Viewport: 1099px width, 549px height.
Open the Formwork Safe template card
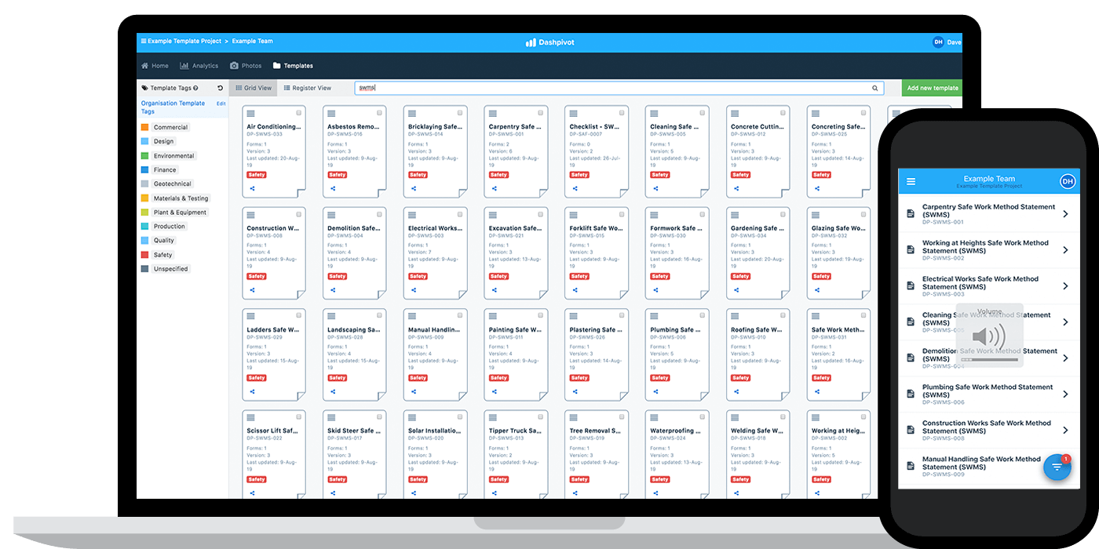[677, 253]
